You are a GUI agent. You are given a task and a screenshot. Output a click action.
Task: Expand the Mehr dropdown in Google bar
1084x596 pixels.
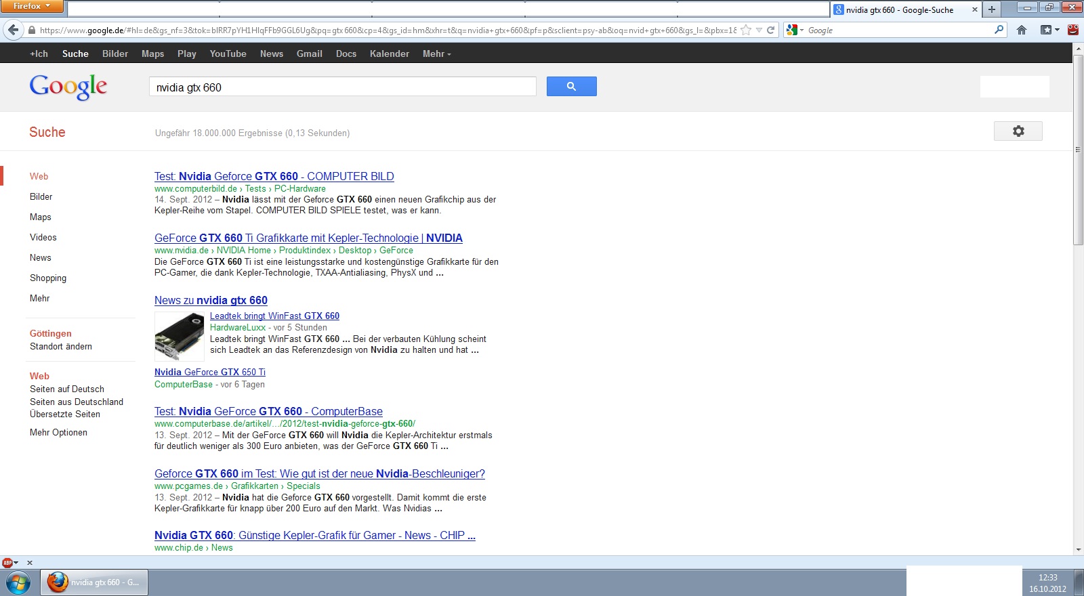(x=436, y=54)
